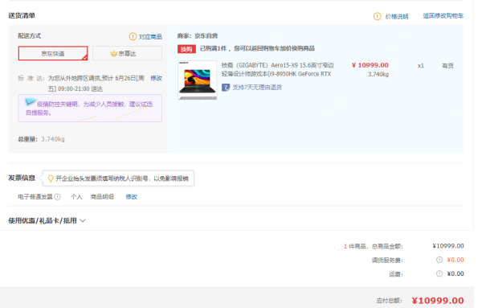
Task: Click the red 换购 tag
Action: (x=186, y=49)
